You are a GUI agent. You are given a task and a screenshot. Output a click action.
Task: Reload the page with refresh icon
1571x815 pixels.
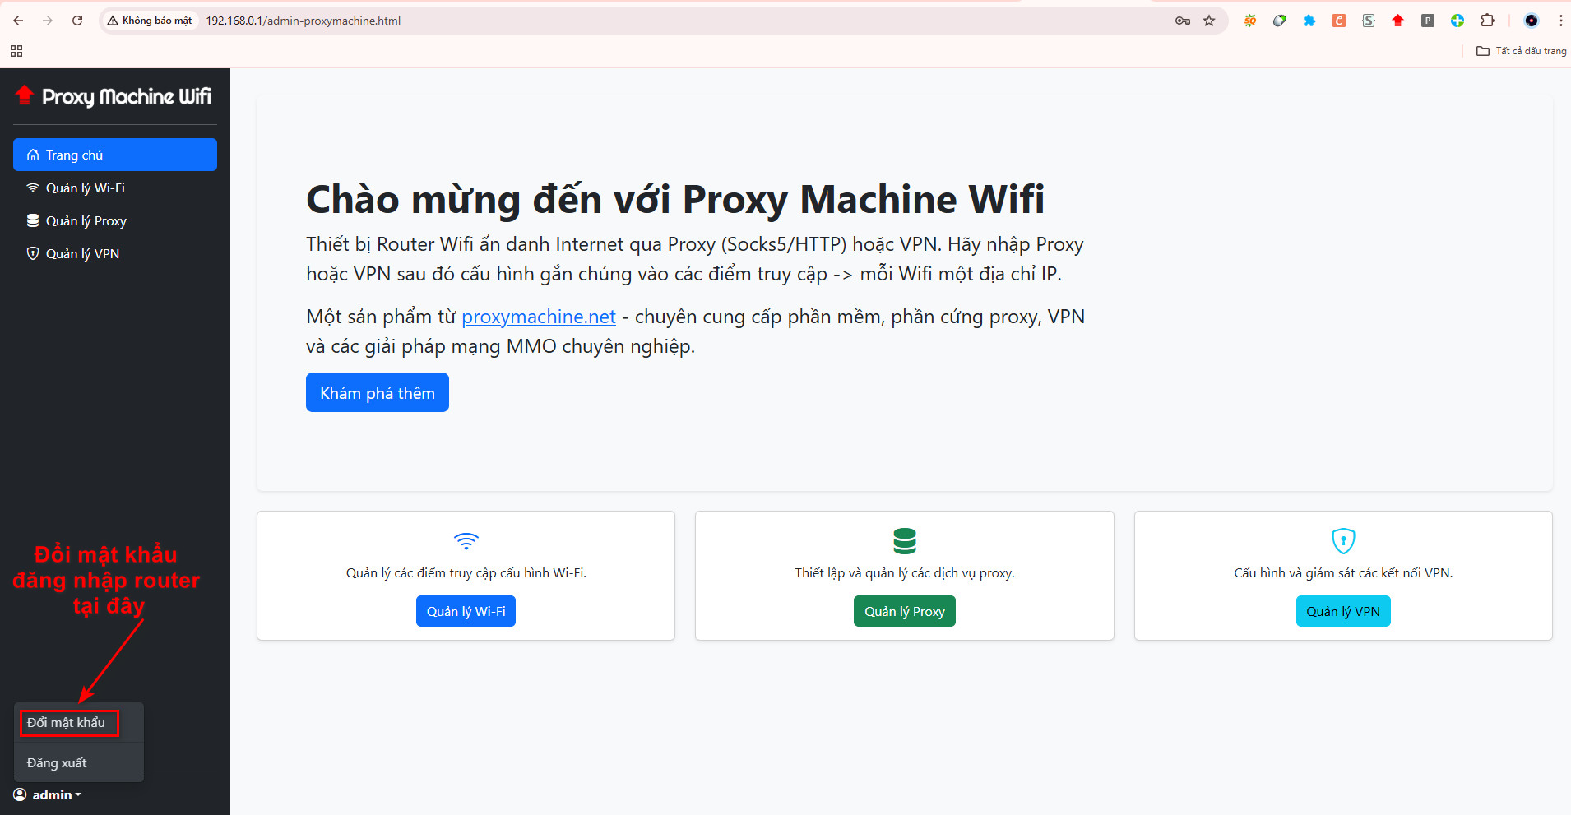pyautogui.click(x=77, y=21)
